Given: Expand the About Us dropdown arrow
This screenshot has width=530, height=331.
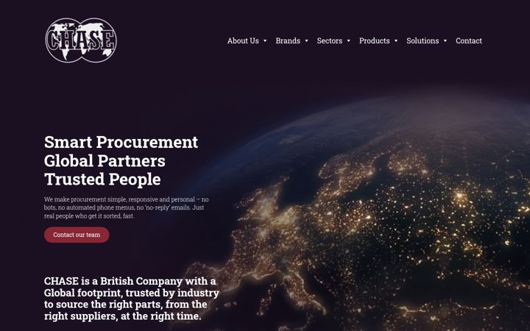Looking at the screenshot, I should point(265,41).
